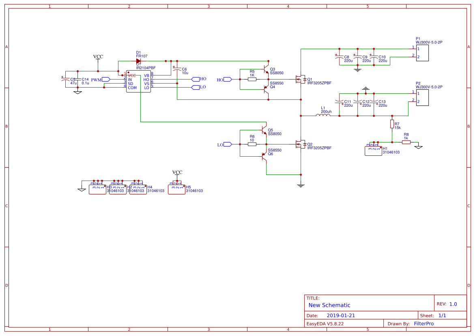Click the L1 200uh inductor symbol
The height and width of the screenshot is (336, 475).
323,116
